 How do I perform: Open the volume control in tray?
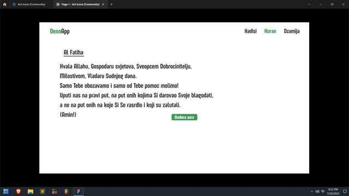tap(317, 192)
